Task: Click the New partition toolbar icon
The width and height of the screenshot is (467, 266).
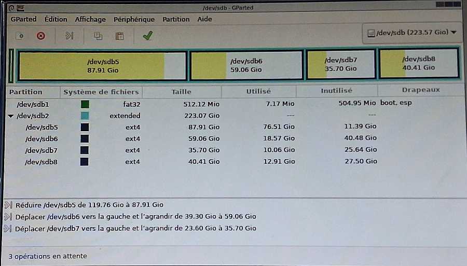Action: click(20, 36)
